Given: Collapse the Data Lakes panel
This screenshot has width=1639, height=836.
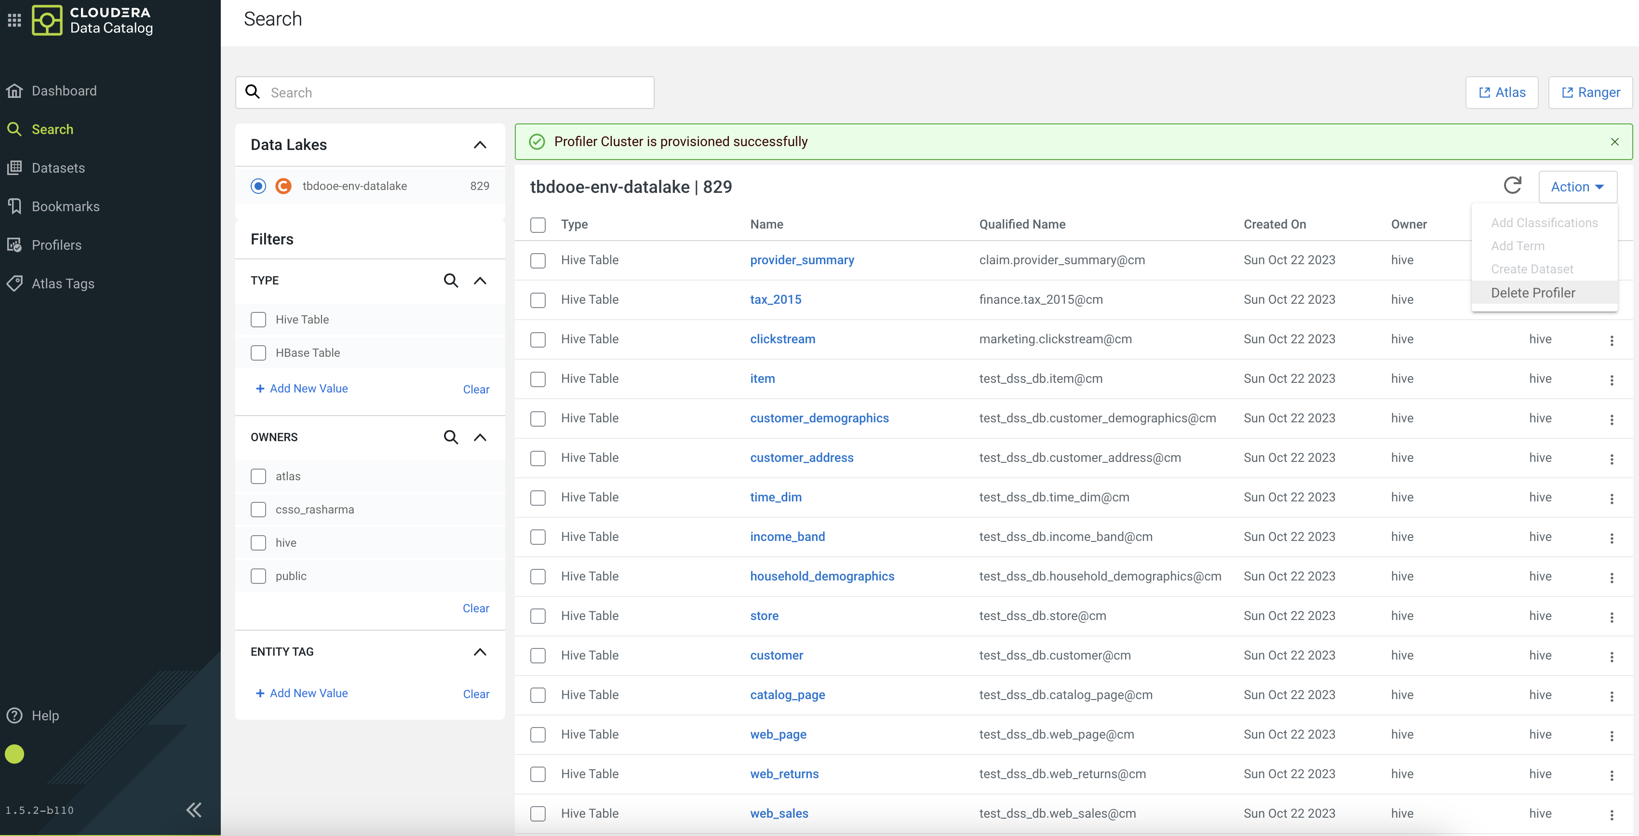Looking at the screenshot, I should 480,145.
